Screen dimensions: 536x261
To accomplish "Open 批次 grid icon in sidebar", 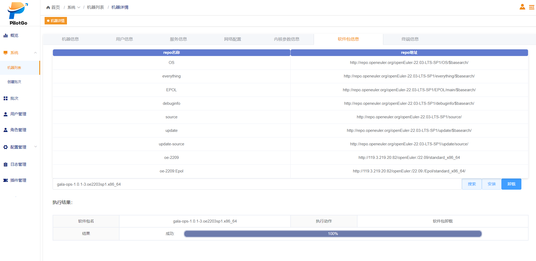I will pos(6,98).
